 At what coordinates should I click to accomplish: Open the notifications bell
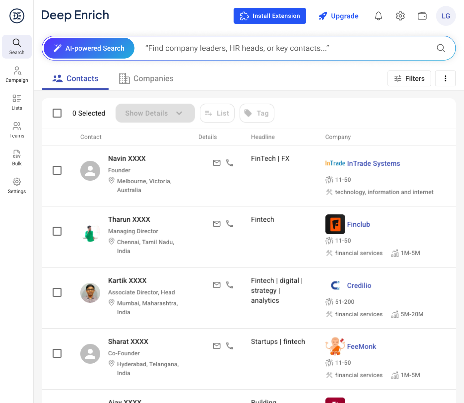[378, 16]
